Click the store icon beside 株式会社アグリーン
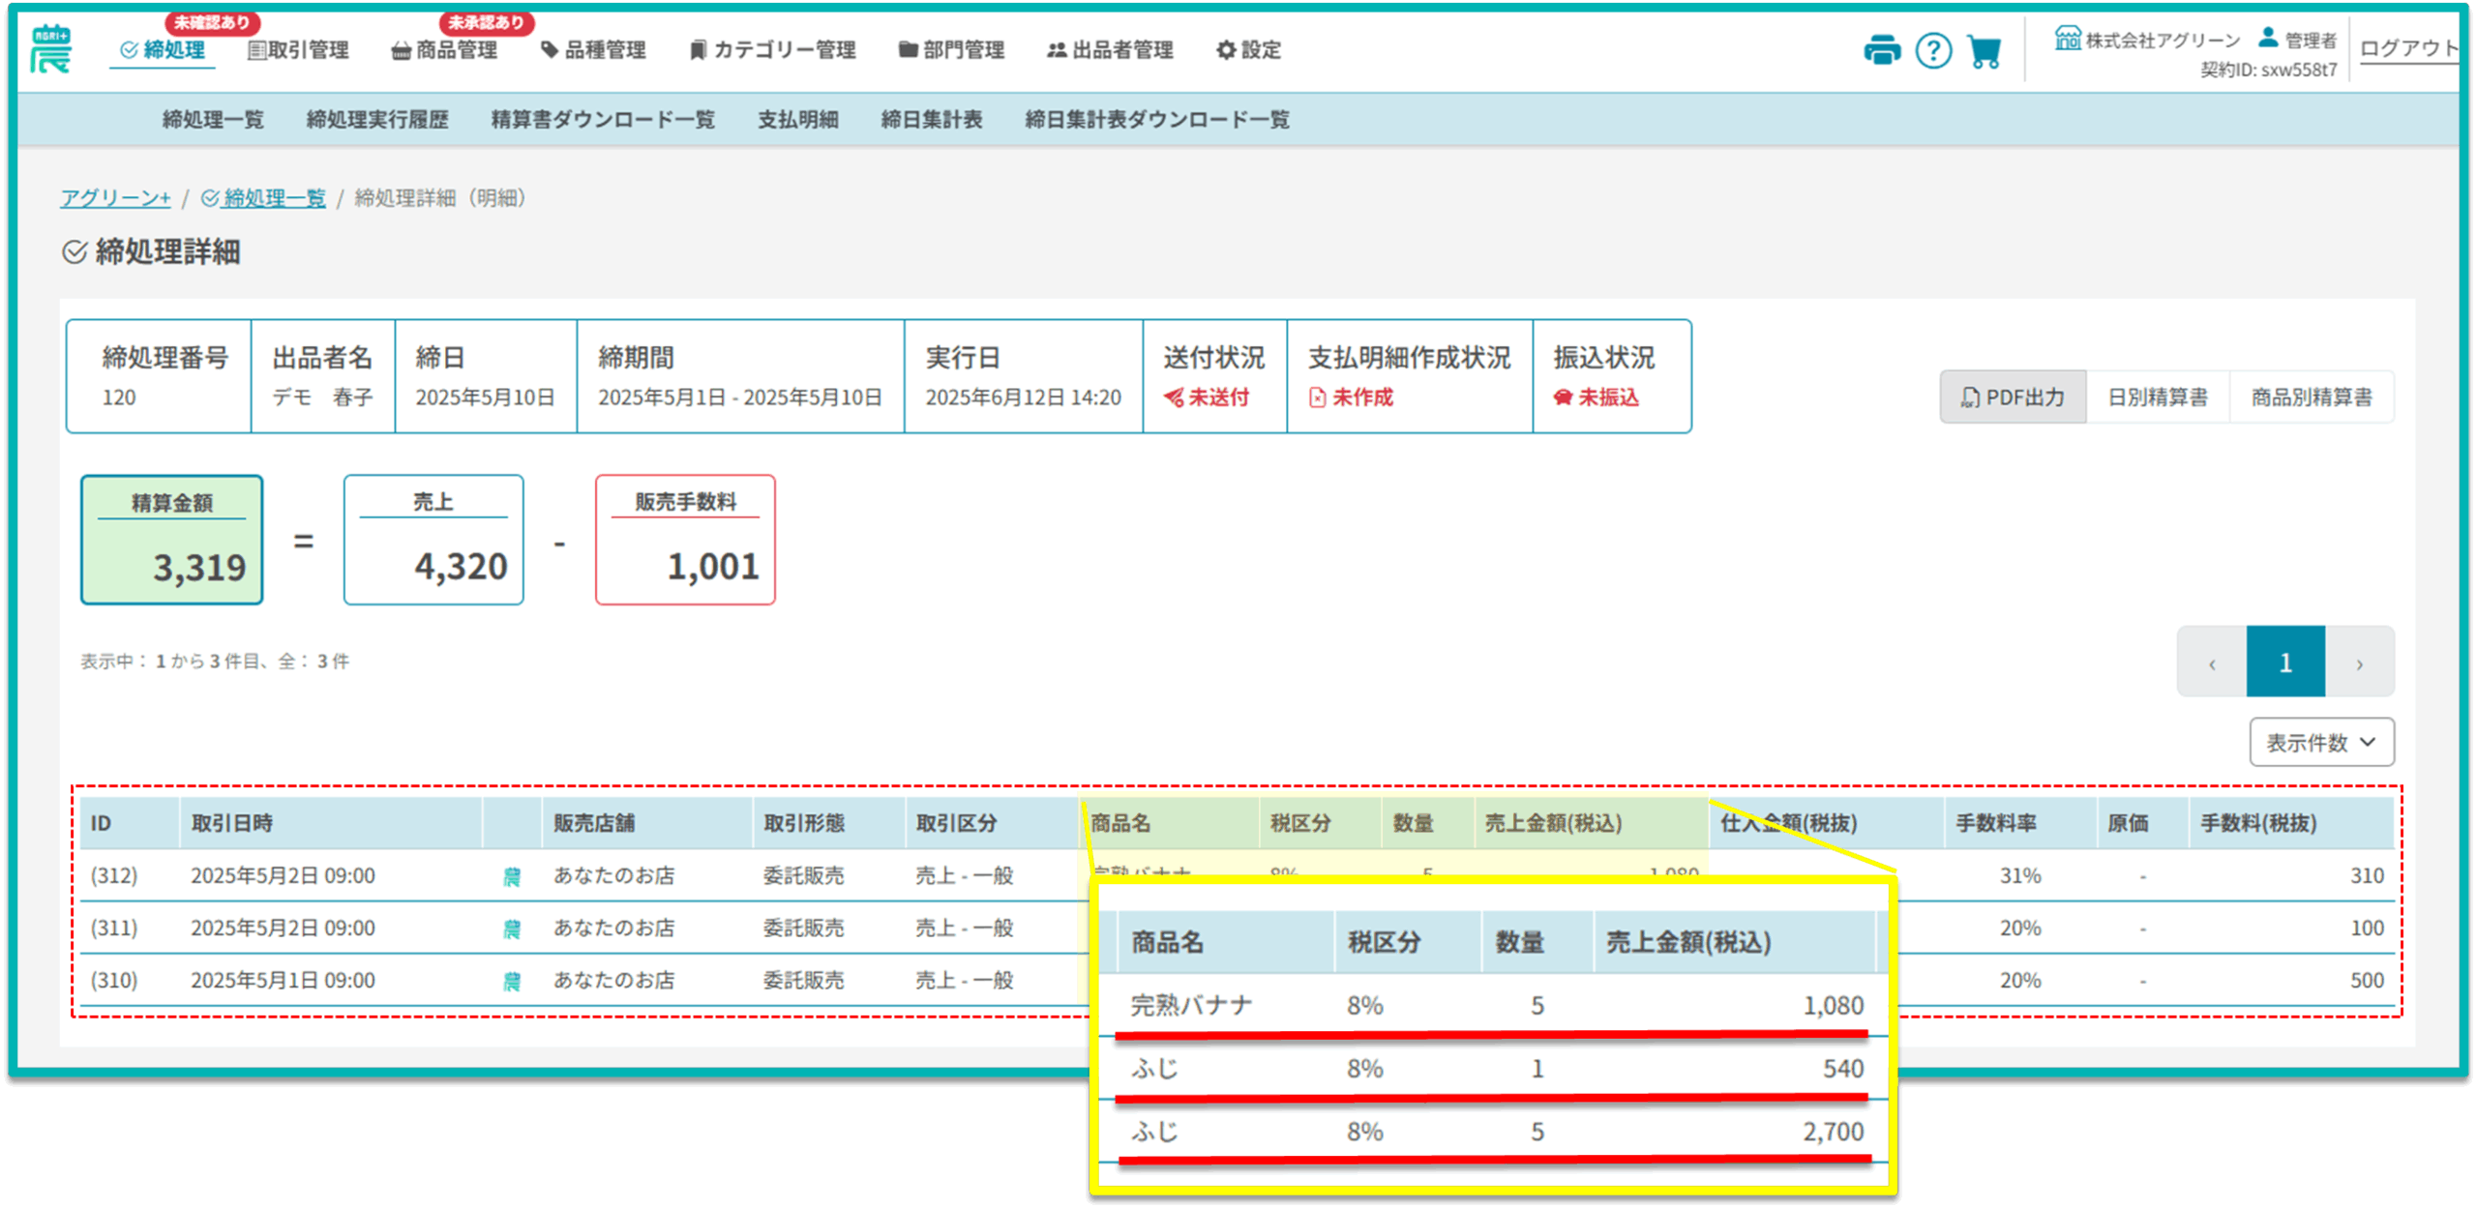Image resolution: width=2477 pixels, height=1209 pixels. pos(2067,39)
